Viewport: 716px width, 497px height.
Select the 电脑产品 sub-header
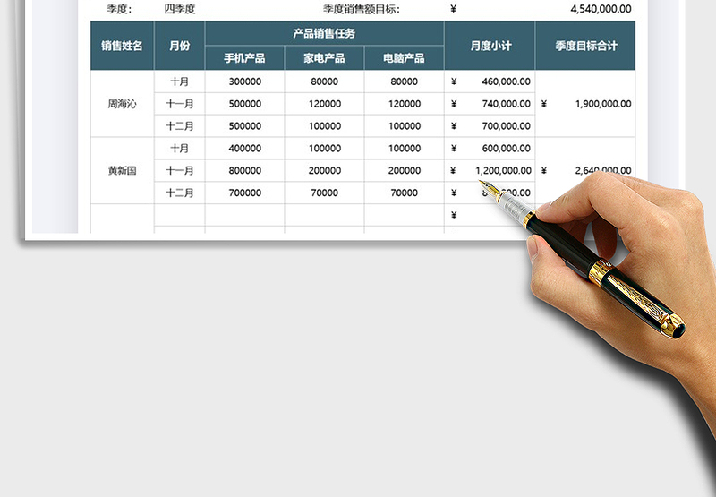coord(405,58)
